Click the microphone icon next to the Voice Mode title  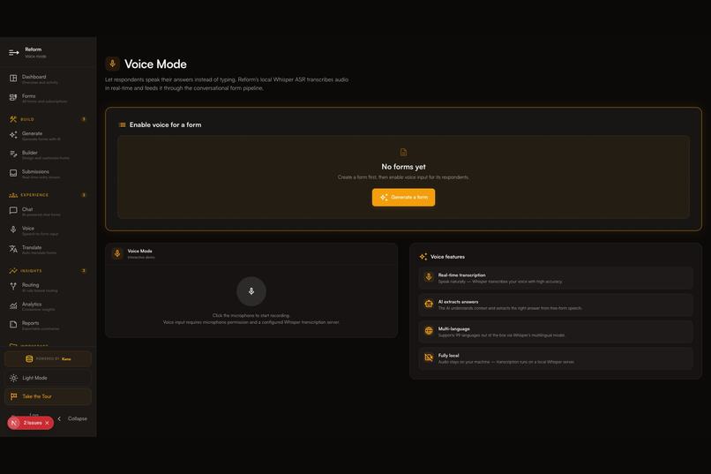pos(112,64)
